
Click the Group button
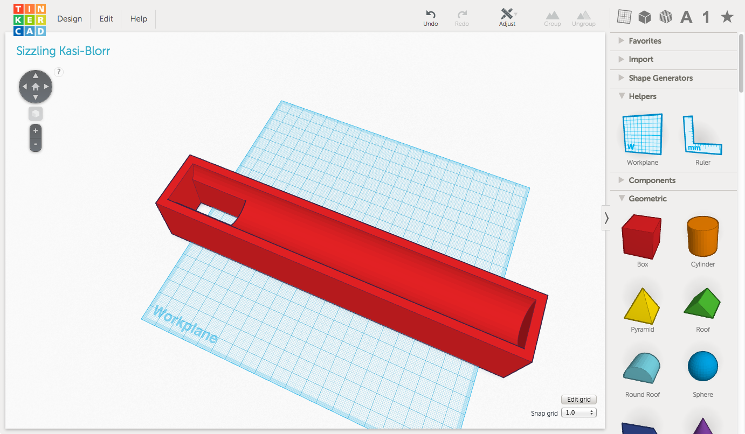point(552,18)
